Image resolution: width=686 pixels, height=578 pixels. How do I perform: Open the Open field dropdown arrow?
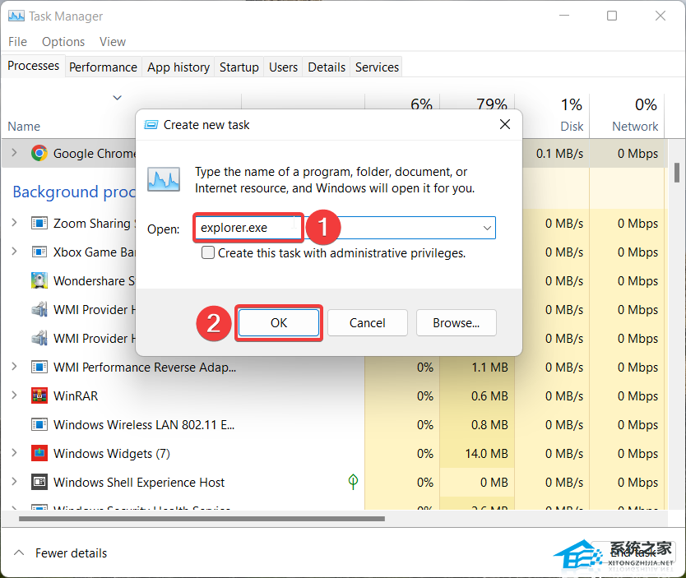point(487,228)
